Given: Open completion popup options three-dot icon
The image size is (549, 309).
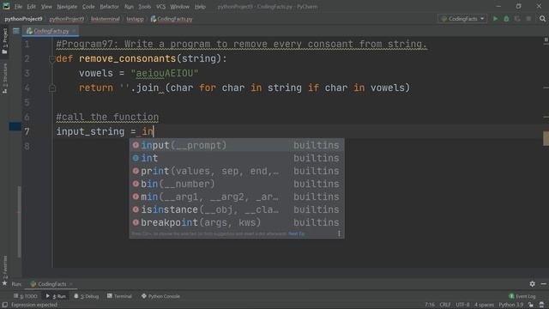Looking at the screenshot, I should tap(339, 233).
